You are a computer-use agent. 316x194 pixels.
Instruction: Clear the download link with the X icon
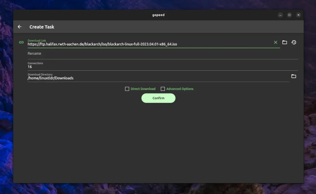[276, 42]
